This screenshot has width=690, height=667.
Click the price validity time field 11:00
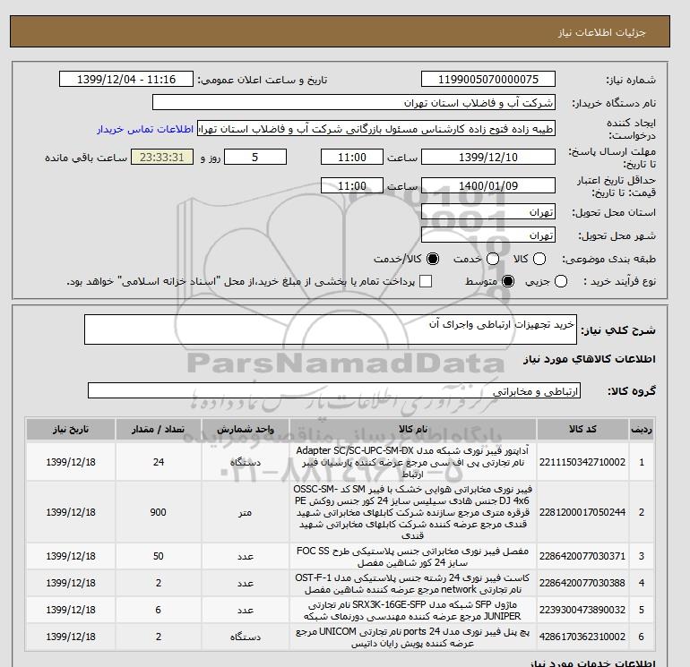(352, 185)
